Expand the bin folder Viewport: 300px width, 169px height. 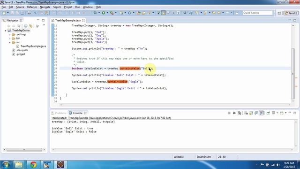pyautogui.click(x=9, y=38)
